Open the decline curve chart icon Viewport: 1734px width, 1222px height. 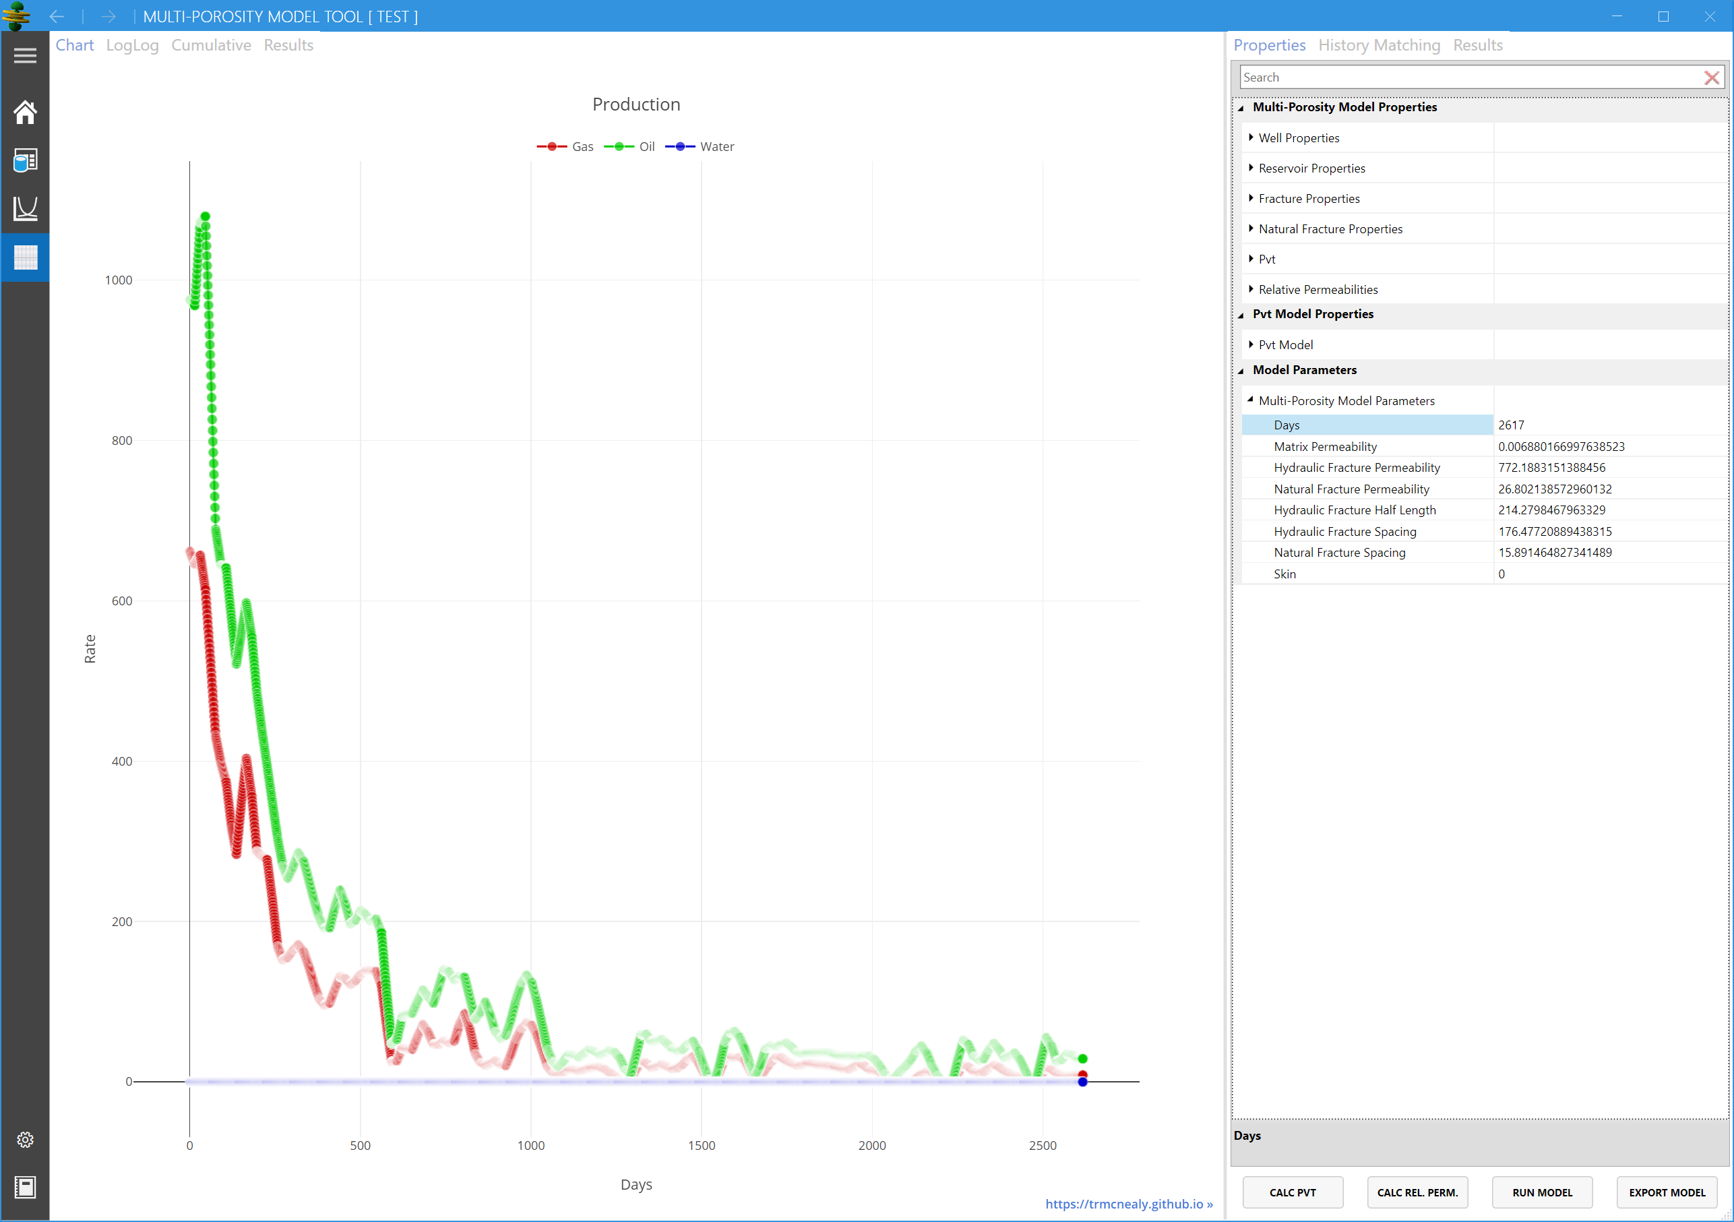click(25, 208)
